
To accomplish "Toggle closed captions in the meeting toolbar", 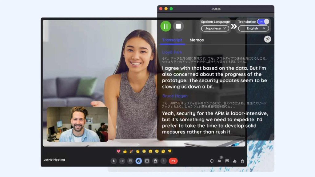I will pos(130,161).
